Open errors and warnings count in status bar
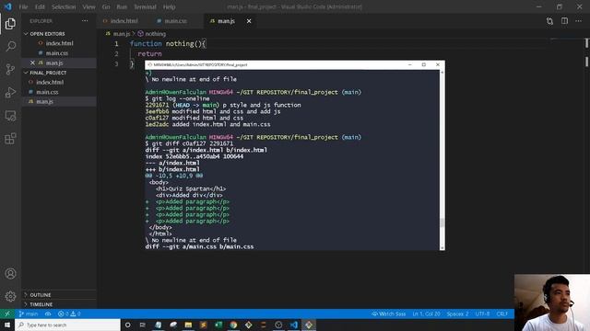This screenshot has width=590, height=331. tap(69, 314)
